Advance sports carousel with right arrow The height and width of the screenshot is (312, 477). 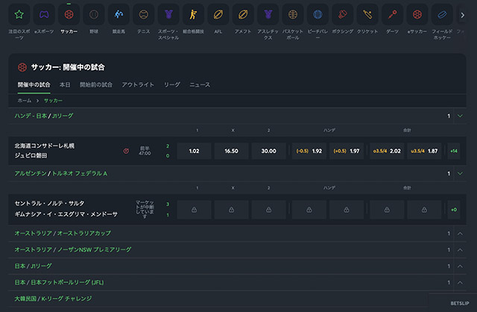[462, 15]
